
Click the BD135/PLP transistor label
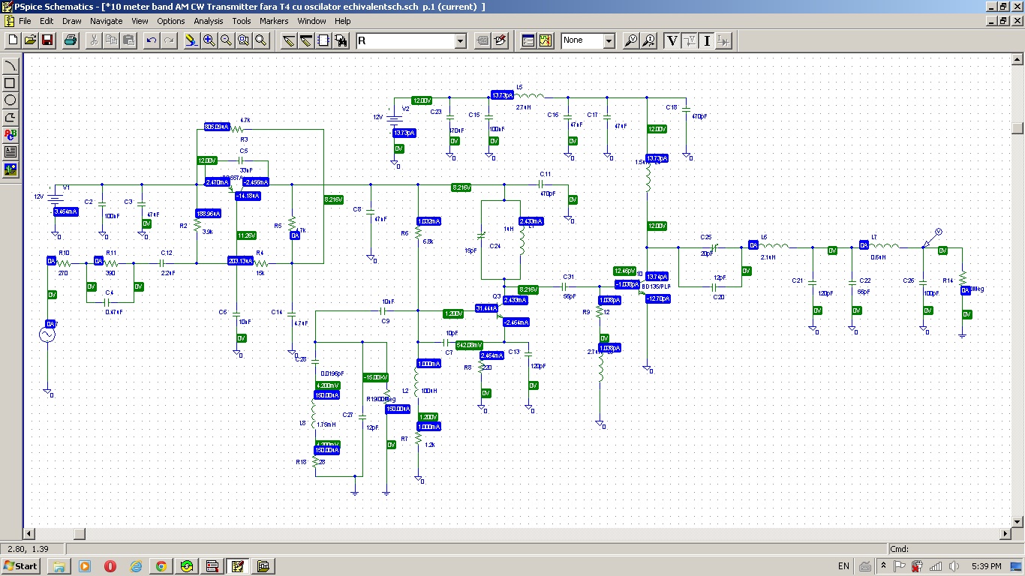point(657,286)
